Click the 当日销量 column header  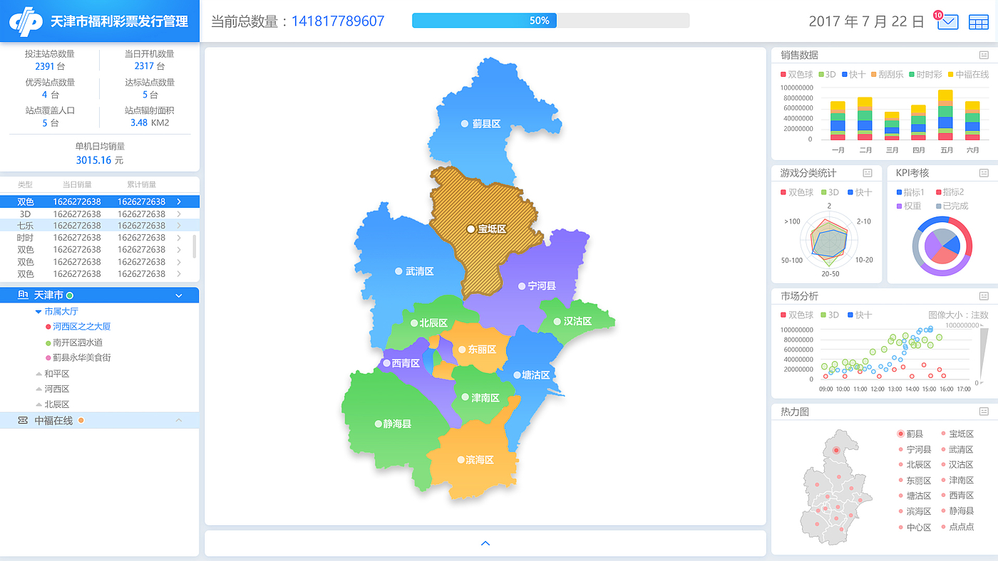coord(77,184)
